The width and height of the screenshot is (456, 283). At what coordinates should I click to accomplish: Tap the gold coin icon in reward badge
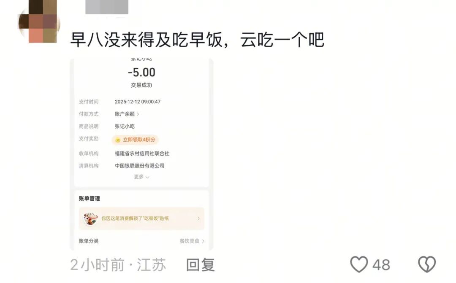pyautogui.click(x=118, y=140)
